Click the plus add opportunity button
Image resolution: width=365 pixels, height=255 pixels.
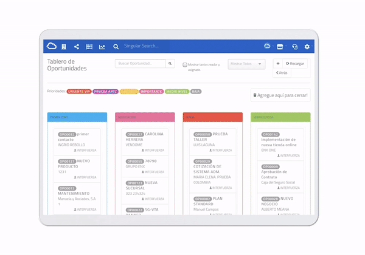click(278, 63)
